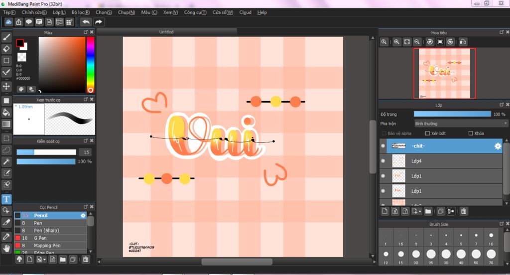510x275 pixels.
Task: Pop out the Lớp panel
Action: point(501,105)
